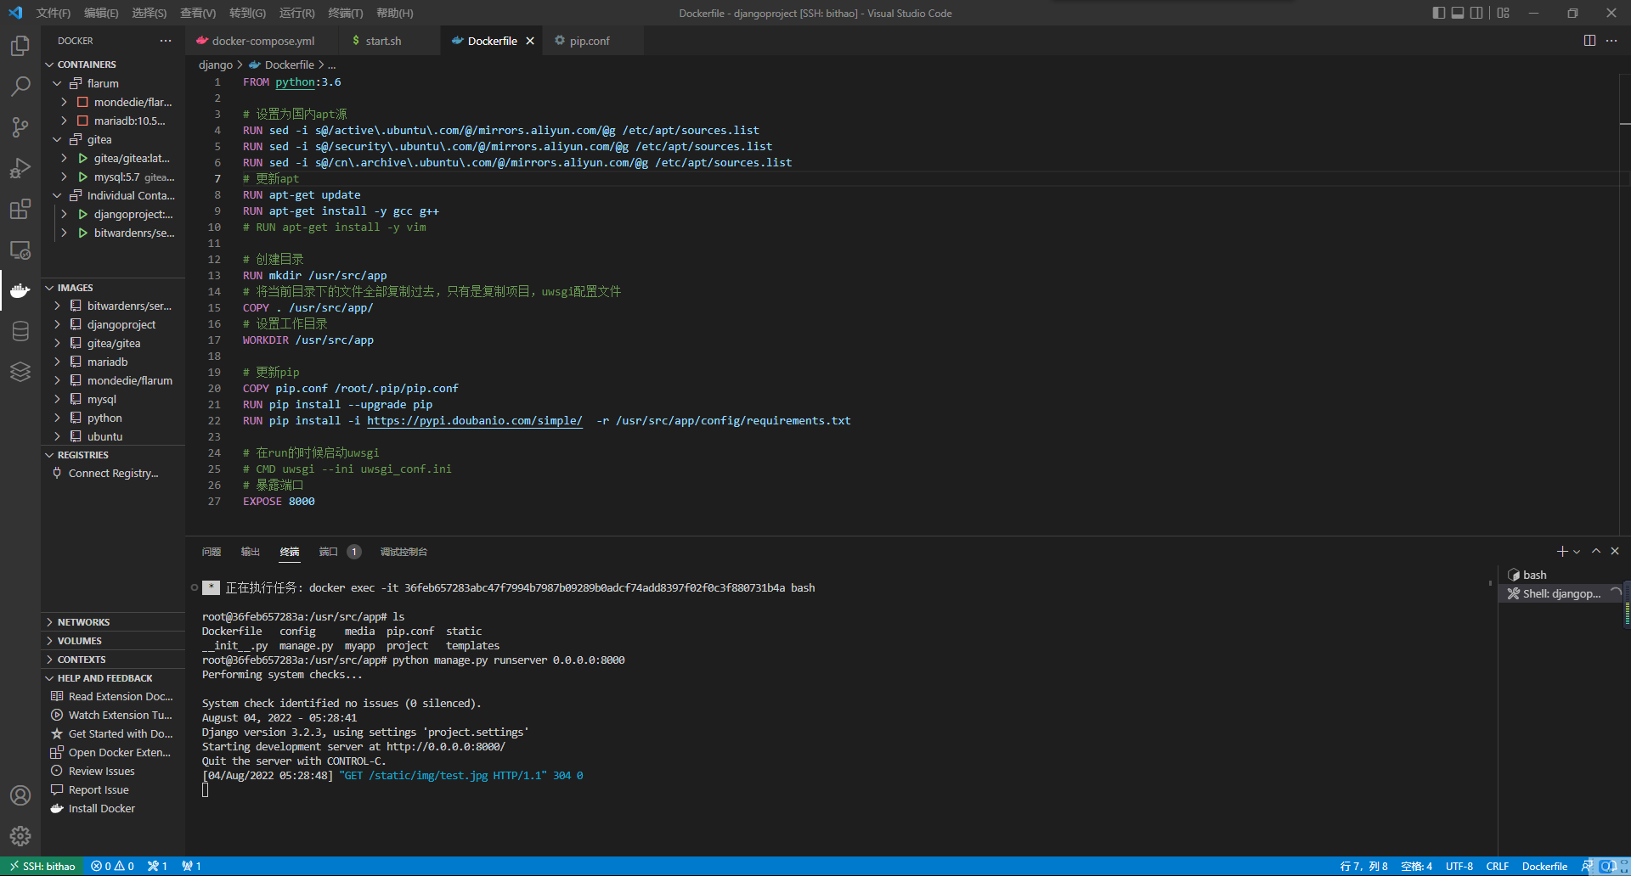The width and height of the screenshot is (1631, 876).
Task: Open the 终端(T) menu
Action: point(345,13)
